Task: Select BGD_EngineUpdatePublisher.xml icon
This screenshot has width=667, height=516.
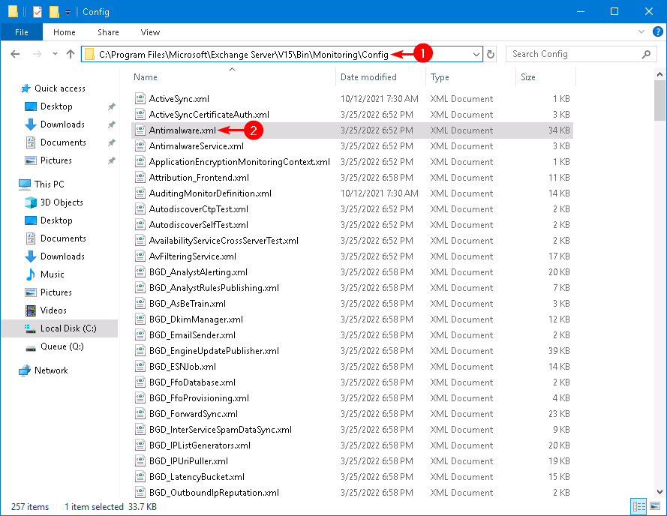Action: (x=140, y=350)
